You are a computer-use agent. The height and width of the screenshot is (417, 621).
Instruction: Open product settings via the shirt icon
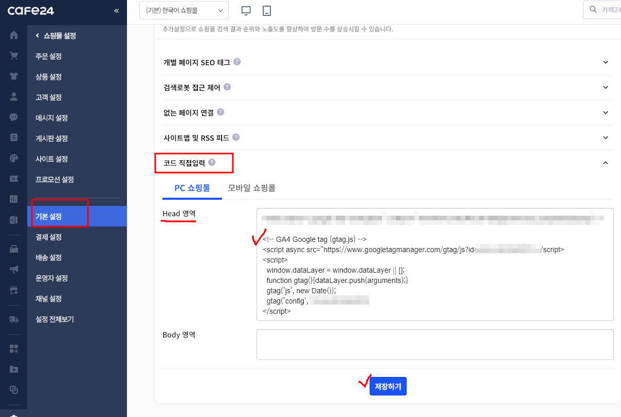tap(14, 77)
